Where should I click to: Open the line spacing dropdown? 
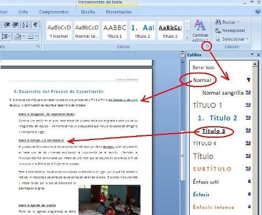(6, 36)
